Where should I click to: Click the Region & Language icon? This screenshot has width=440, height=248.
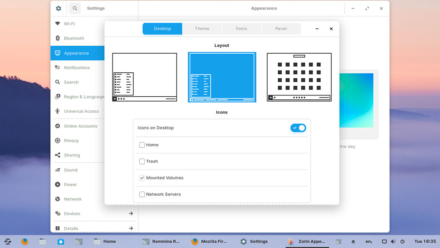57,97
